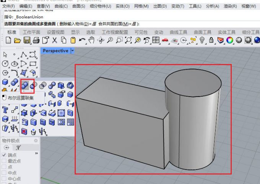Click the Undo arrow icon
Image resolution: width=260 pixels, height=184 pixels.
82,40
